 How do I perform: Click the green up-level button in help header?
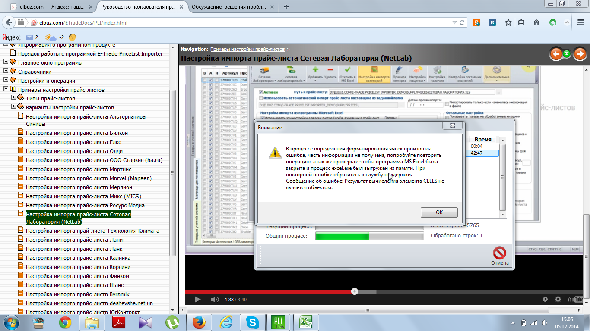point(567,54)
